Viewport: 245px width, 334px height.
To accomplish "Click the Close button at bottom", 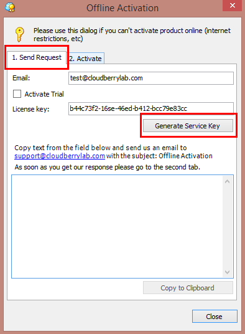I will tap(215, 317).
